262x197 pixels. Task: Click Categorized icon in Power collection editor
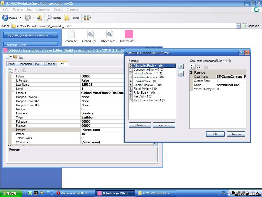coord(193,67)
